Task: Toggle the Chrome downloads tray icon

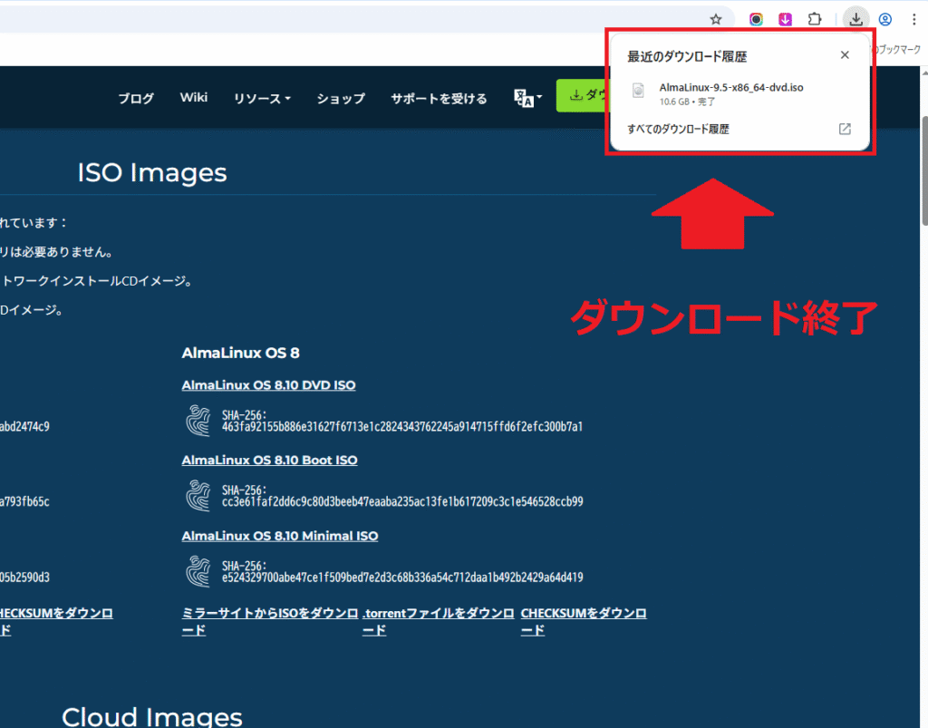Action: pos(855,20)
